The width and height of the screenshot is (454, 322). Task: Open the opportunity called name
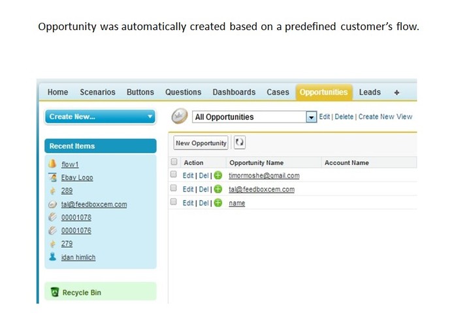(x=237, y=203)
